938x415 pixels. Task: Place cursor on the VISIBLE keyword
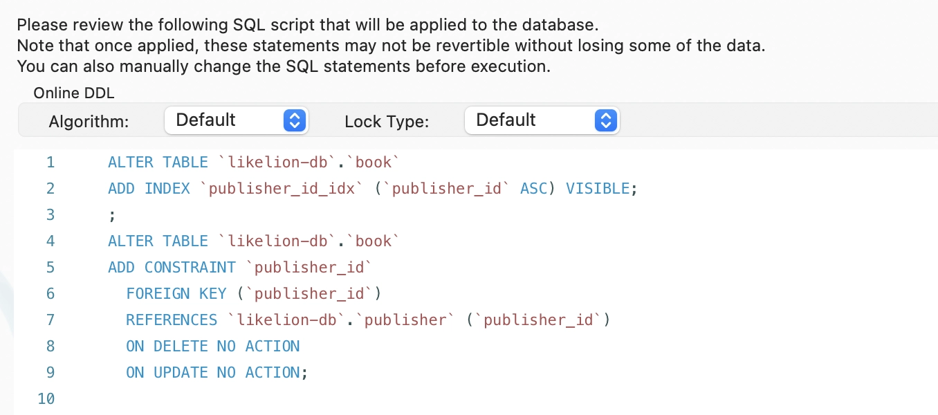[x=597, y=189]
